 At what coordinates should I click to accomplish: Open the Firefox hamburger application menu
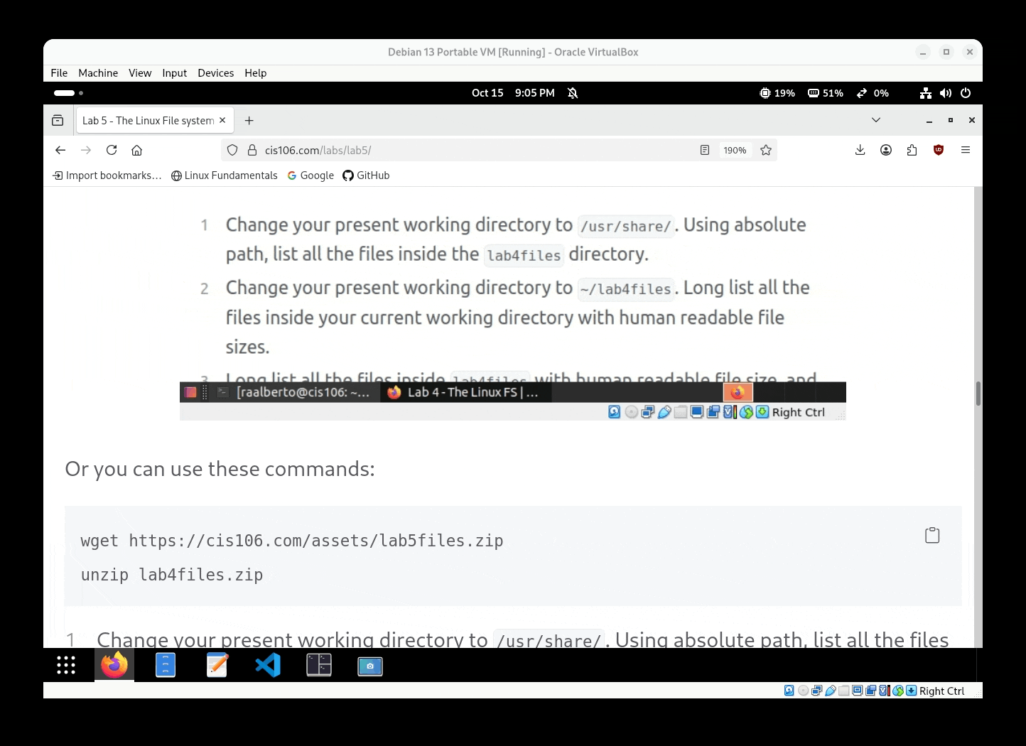coord(966,150)
